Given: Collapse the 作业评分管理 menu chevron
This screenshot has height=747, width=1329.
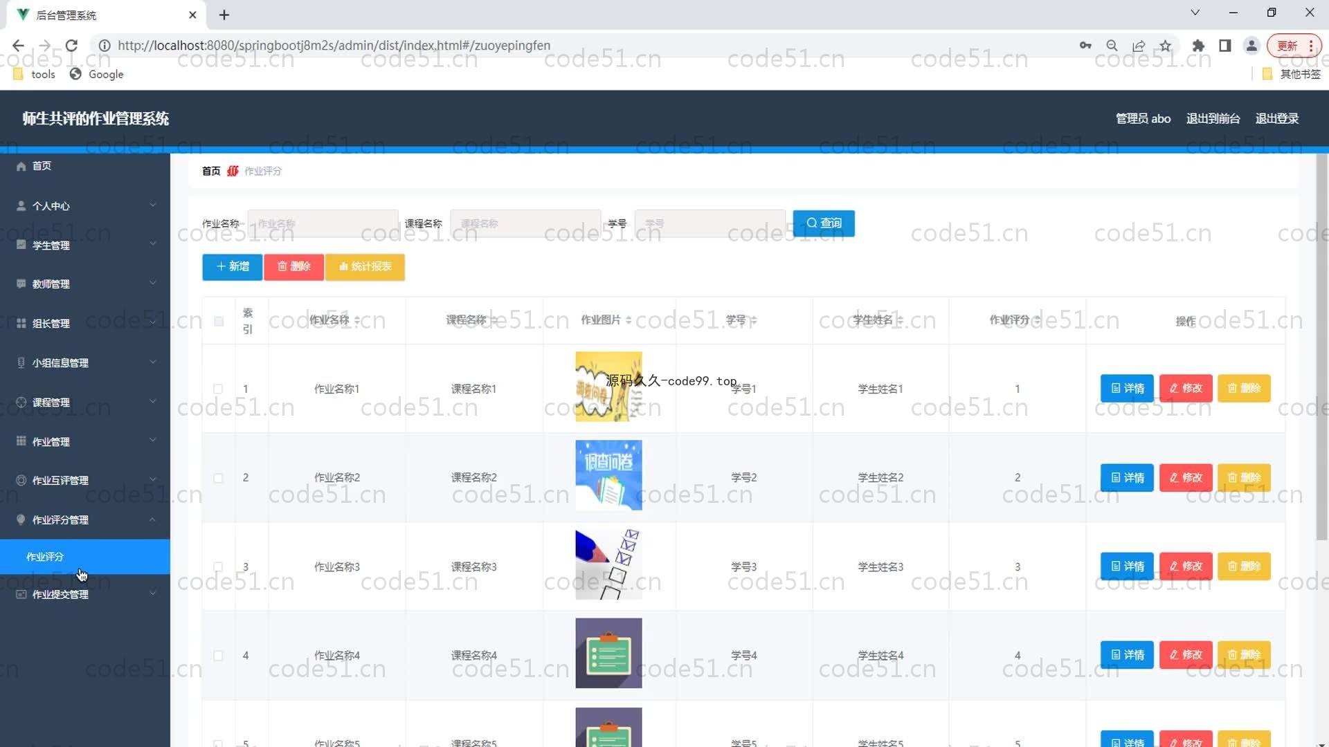Looking at the screenshot, I should pyautogui.click(x=152, y=519).
